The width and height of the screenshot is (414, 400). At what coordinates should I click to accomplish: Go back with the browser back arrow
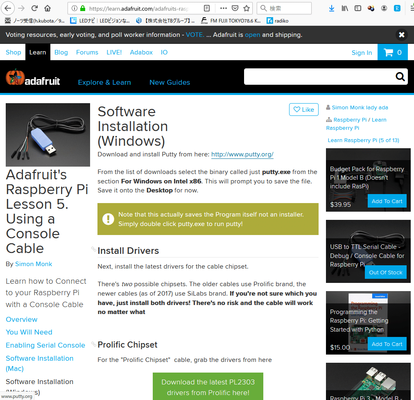click(8, 8)
